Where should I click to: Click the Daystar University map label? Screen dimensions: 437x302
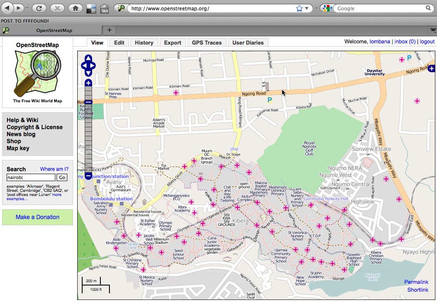tap(375, 72)
